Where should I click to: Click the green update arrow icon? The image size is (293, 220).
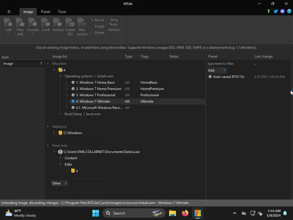pyautogui.click(x=268, y=11)
